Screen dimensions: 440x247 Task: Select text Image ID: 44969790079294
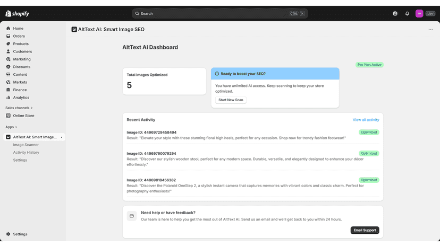[151, 154]
